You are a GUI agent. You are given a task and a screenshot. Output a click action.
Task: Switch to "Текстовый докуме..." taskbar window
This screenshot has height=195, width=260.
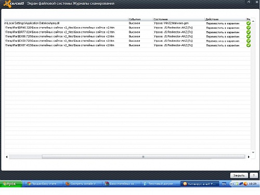pyautogui.click(x=160, y=184)
